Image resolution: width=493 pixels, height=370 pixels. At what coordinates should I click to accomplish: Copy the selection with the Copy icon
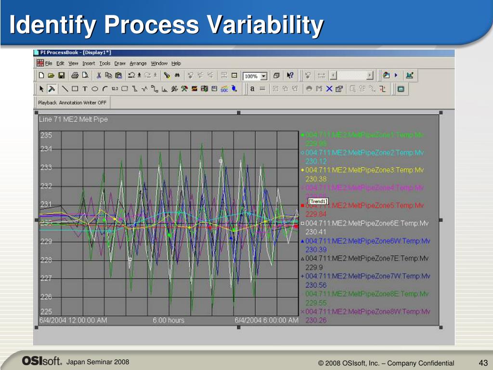tap(108, 75)
